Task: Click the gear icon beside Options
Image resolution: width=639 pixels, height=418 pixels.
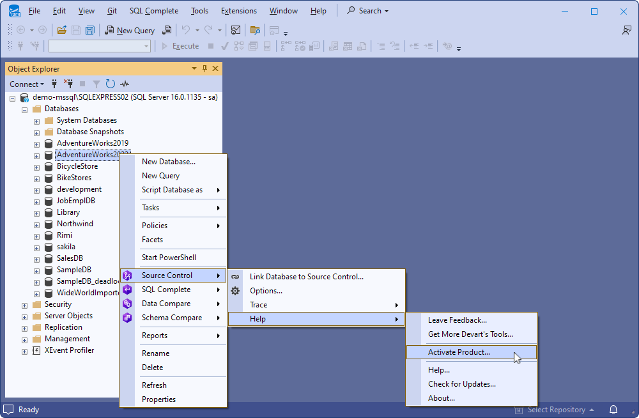Action: [235, 291]
